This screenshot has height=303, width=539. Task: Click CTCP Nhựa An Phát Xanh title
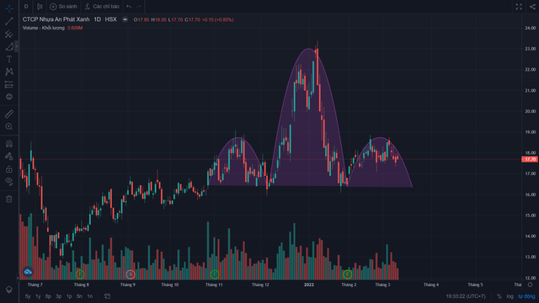point(56,19)
